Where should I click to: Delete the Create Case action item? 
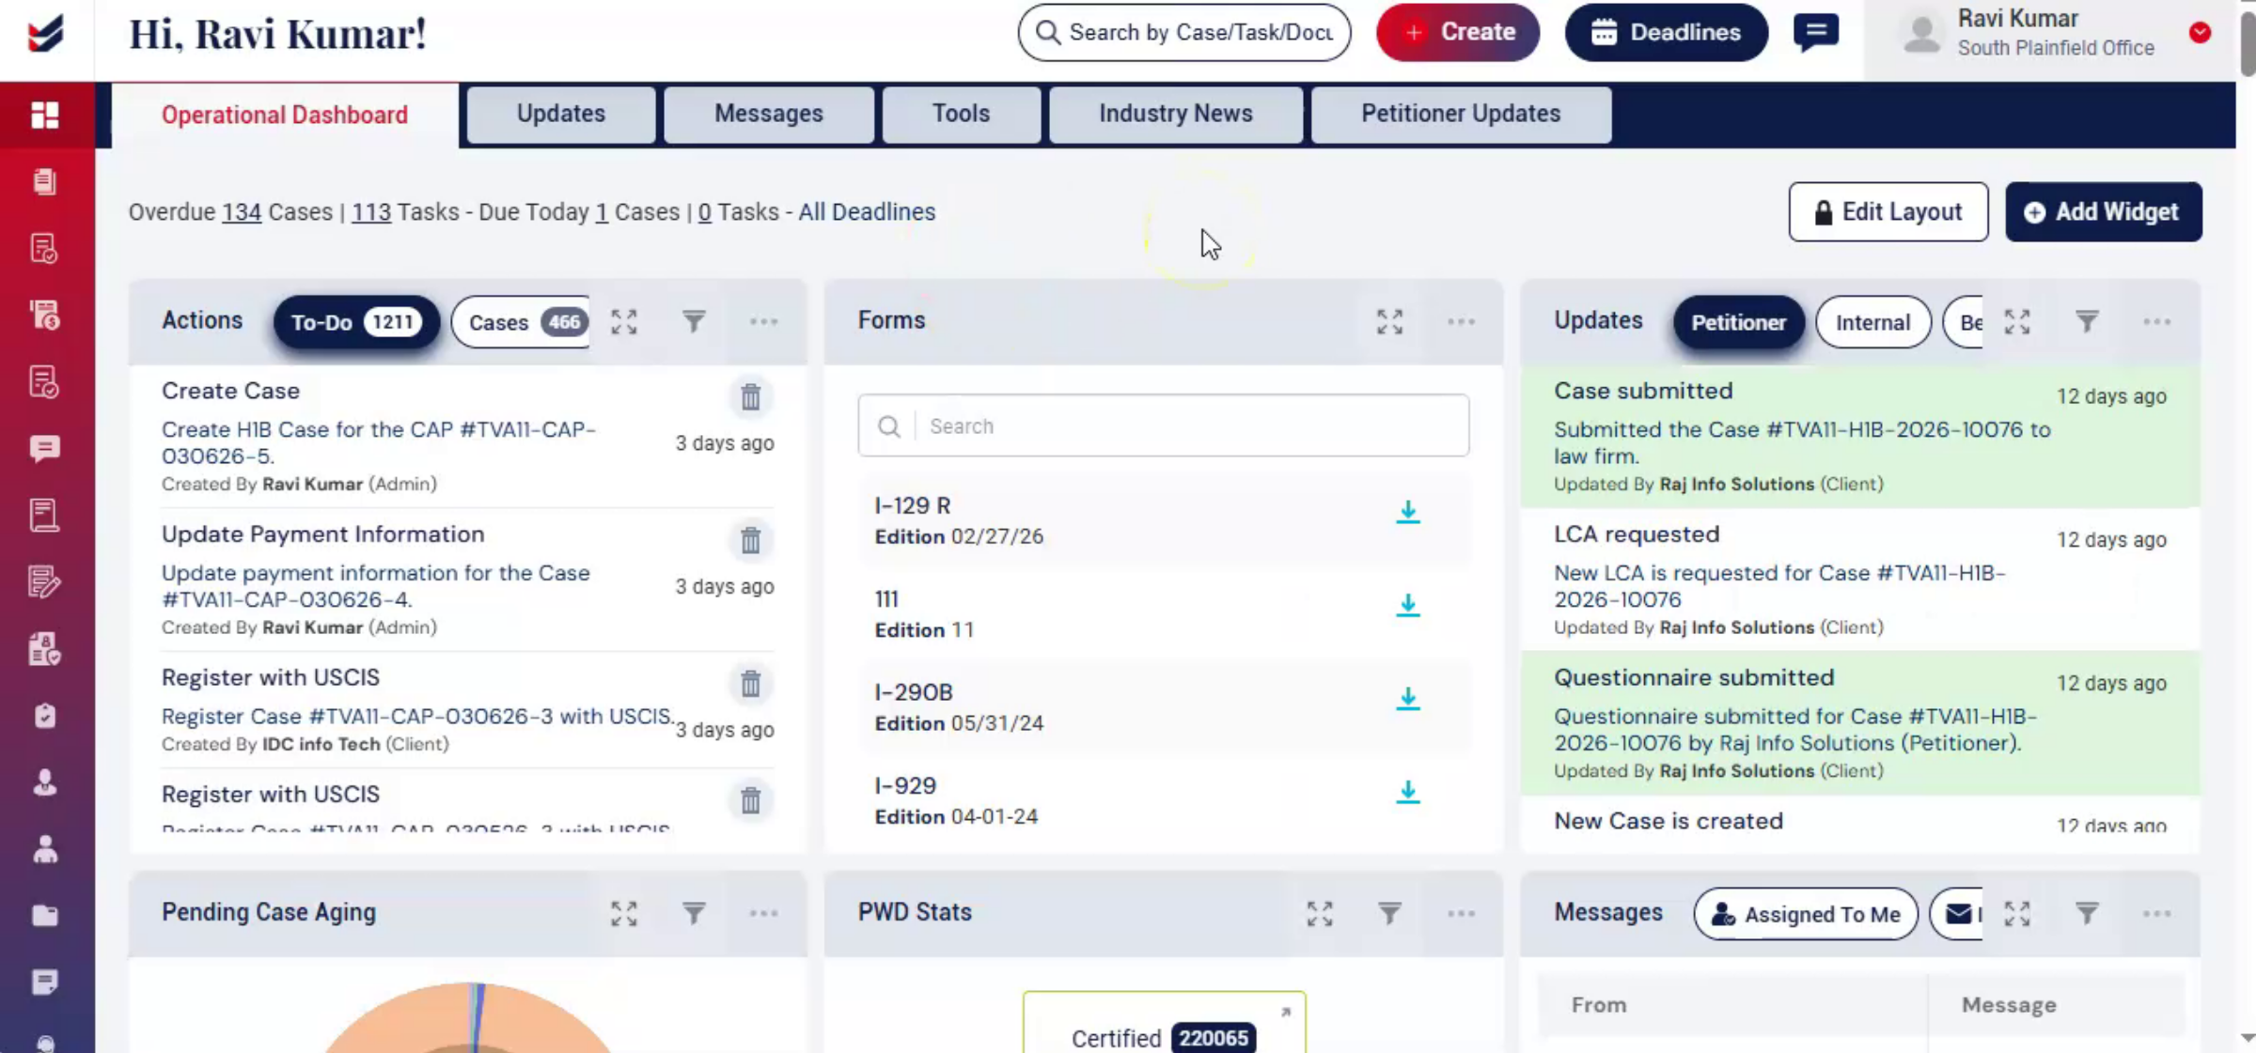click(x=750, y=397)
